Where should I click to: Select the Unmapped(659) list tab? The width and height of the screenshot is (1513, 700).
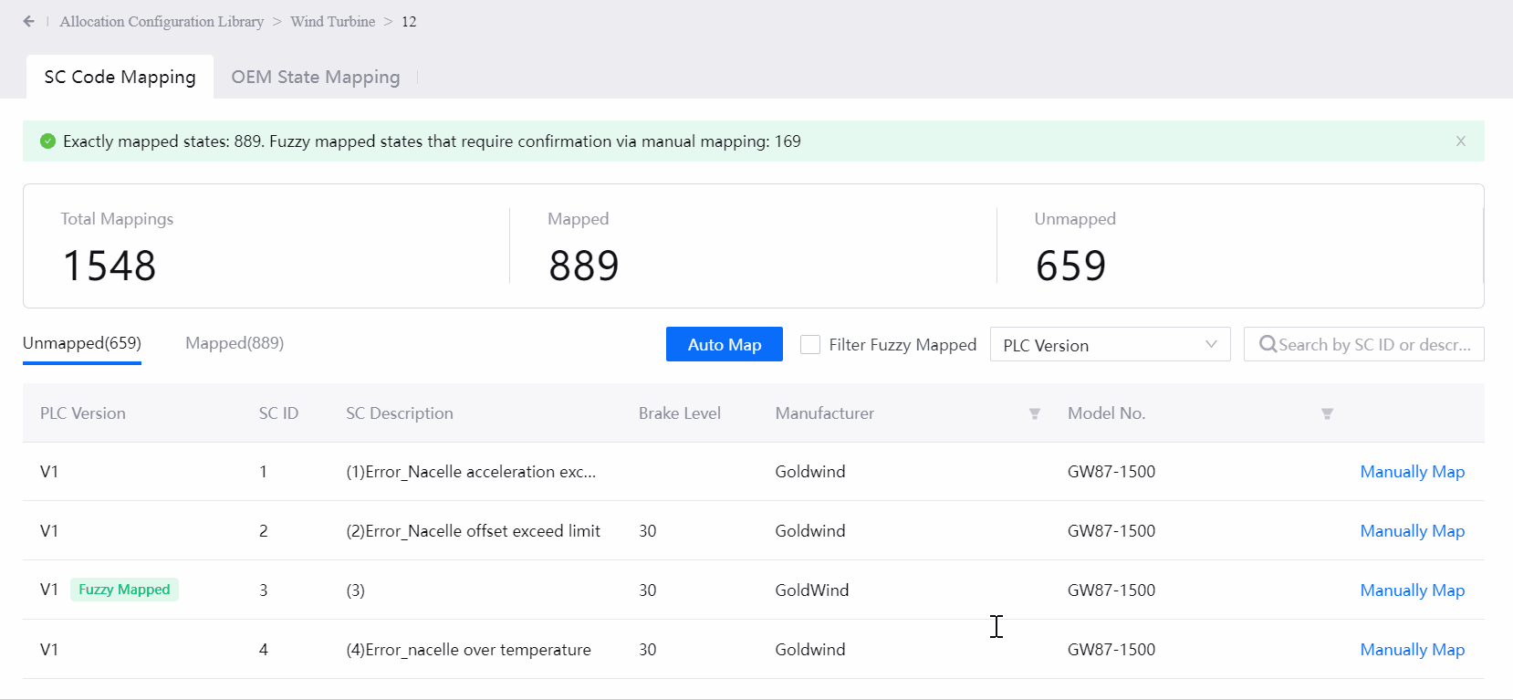pos(82,343)
